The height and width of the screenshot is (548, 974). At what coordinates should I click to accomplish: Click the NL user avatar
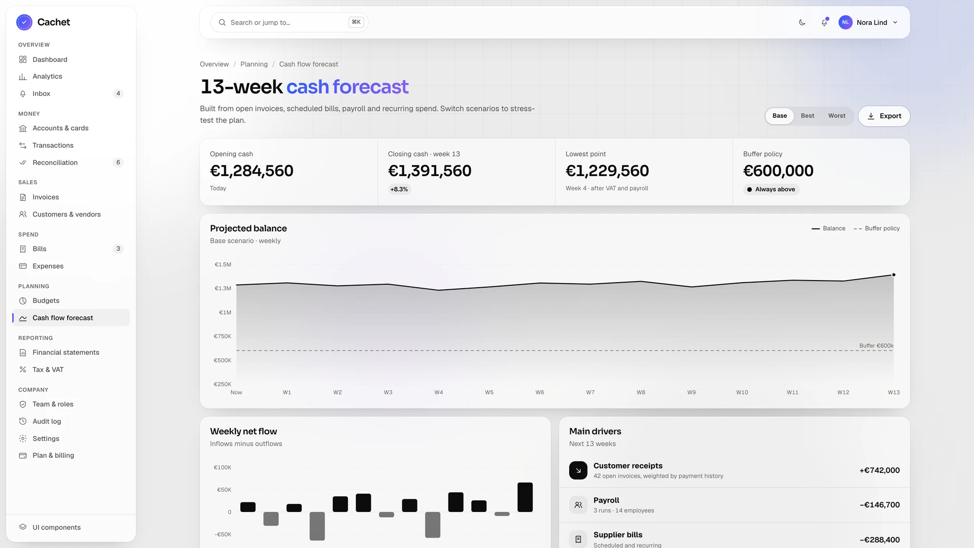[846, 22]
